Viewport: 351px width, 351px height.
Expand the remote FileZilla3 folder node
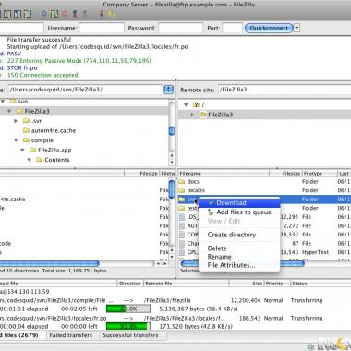pyautogui.click(x=192, y=115)
